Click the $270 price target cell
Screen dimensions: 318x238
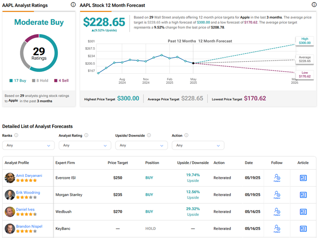click(118, 212)
